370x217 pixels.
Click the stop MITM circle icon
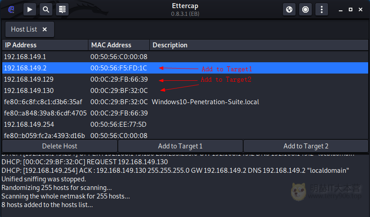point(305,9)
